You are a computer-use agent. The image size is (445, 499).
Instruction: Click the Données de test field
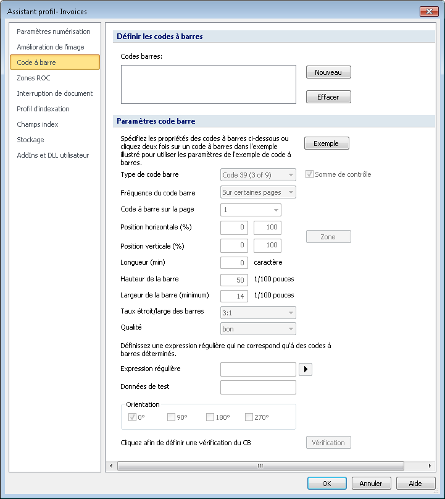click(258, 387)
